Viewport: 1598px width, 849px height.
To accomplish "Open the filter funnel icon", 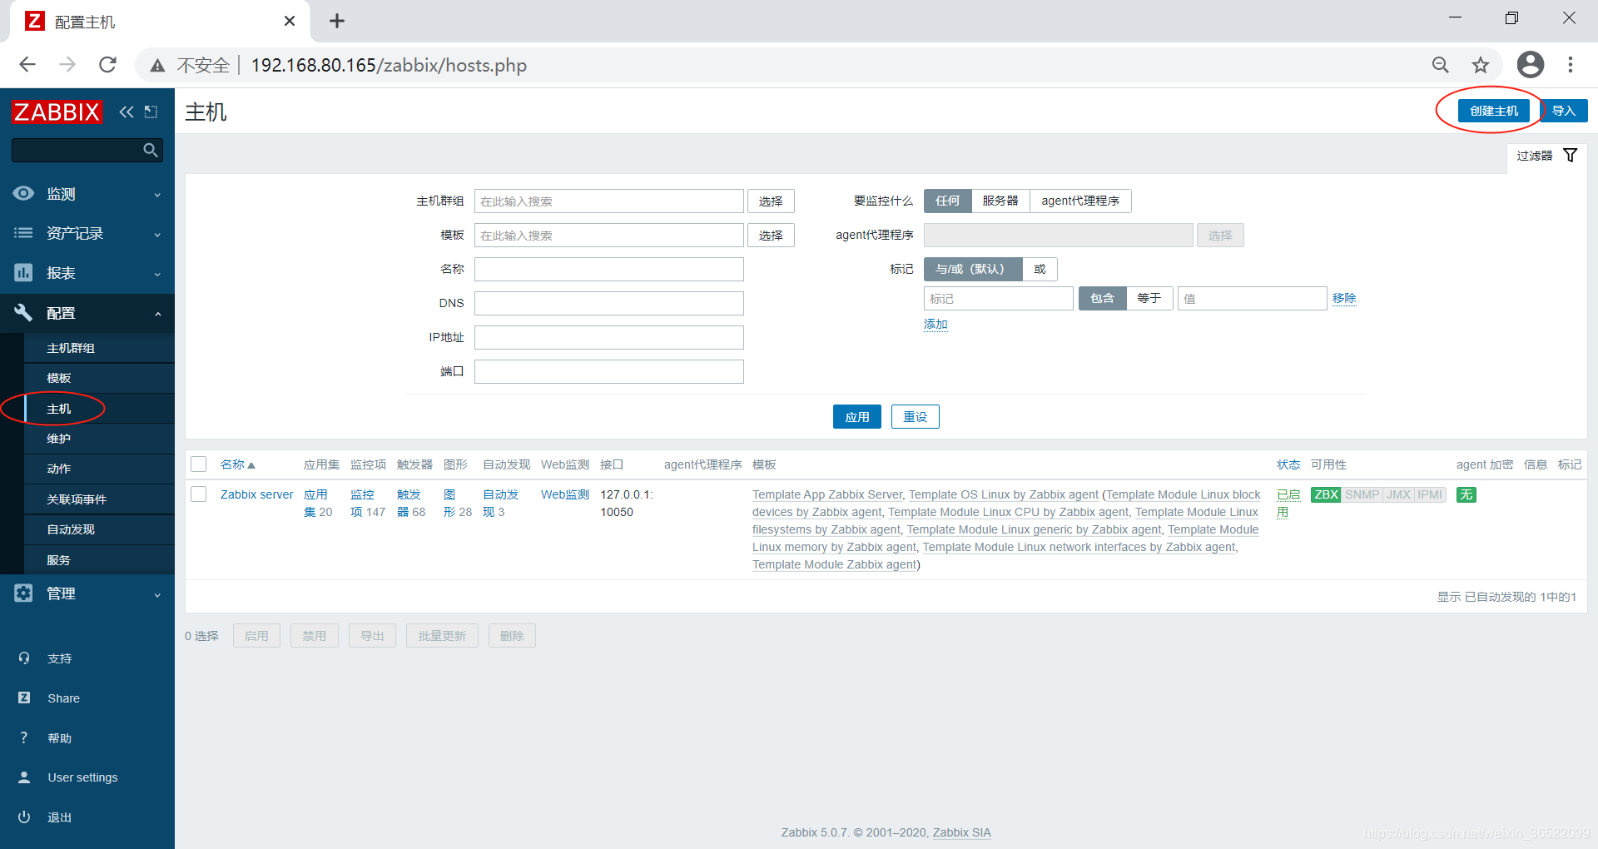I will tap(1571, 156).
